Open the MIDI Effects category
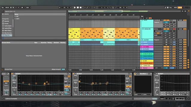 [x=7, y=31]
